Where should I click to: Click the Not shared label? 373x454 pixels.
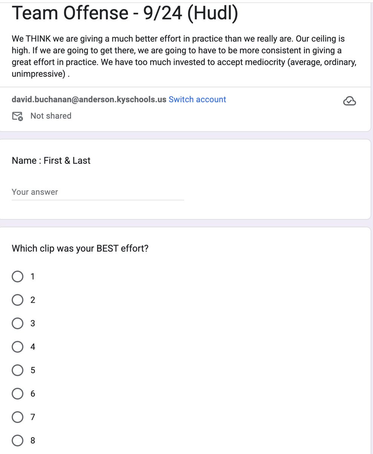coord(51,116)
